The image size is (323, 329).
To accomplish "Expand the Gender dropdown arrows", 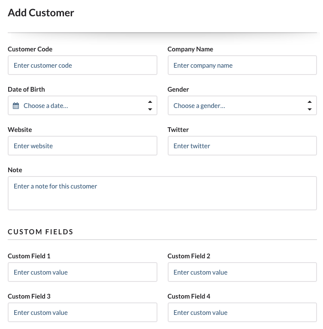I will tap(309, 105).
